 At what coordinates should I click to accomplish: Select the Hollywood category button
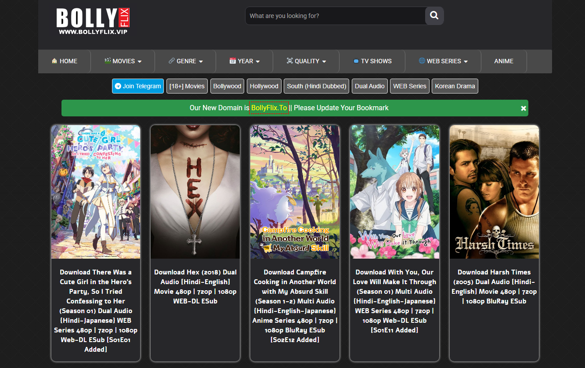click(264, 86)
